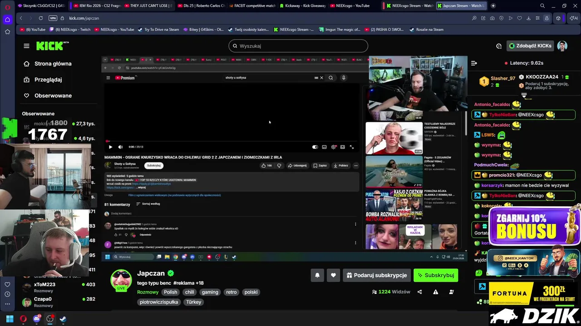Click Zdobądź KICKs button
The width and height of the screenshot is (581, 326).
click(530, 46)
